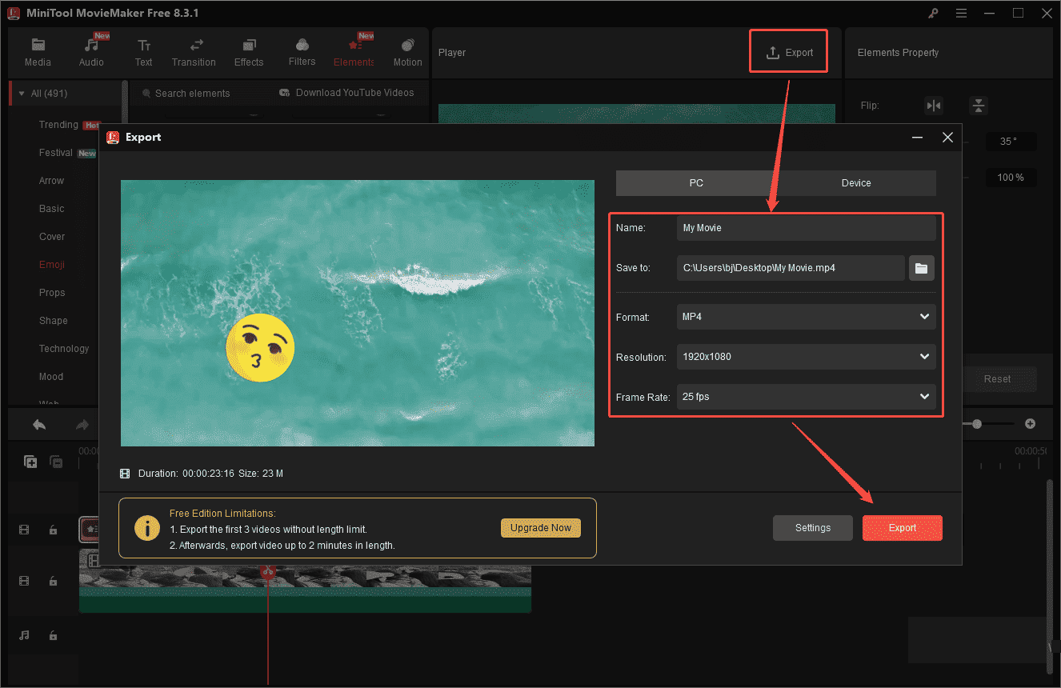Open the Text tool
This screenshot has width=1061, height=688.
pyautogui.click(x=143, y=50)
